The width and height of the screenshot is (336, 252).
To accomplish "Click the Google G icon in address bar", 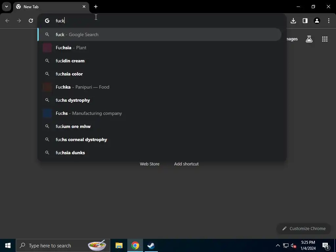I will click(47, 21).
